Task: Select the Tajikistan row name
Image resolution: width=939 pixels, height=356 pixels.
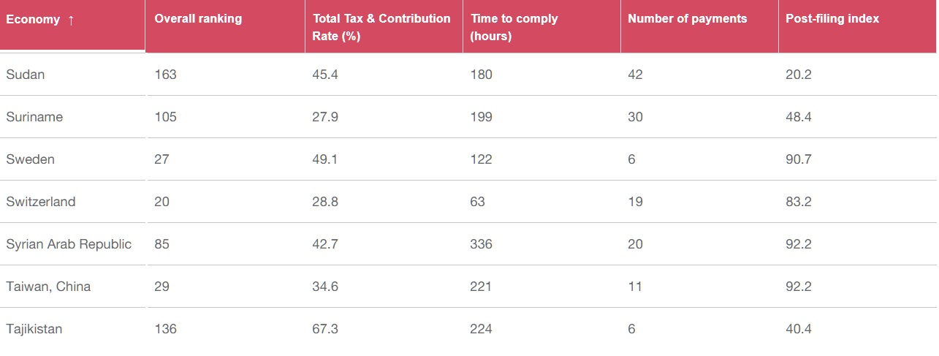Action: (x=34, y=329)
